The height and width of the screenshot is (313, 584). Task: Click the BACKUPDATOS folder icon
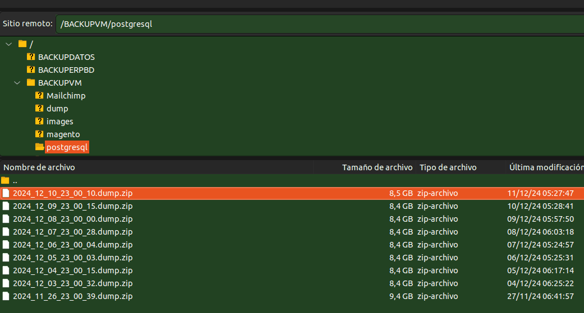tap(31, 57)
